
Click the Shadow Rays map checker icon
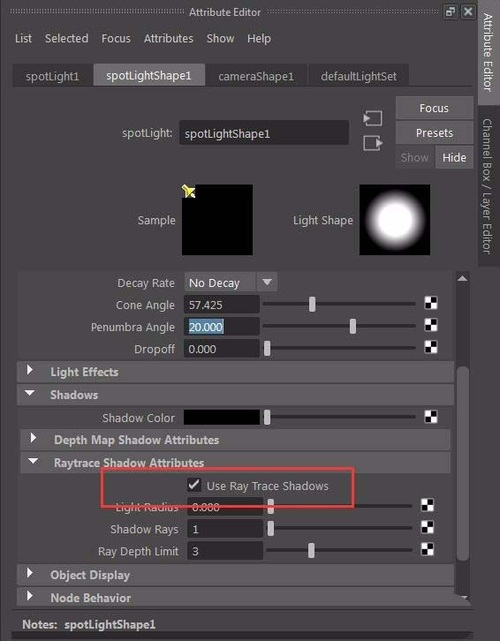click(x=428, y=527)
